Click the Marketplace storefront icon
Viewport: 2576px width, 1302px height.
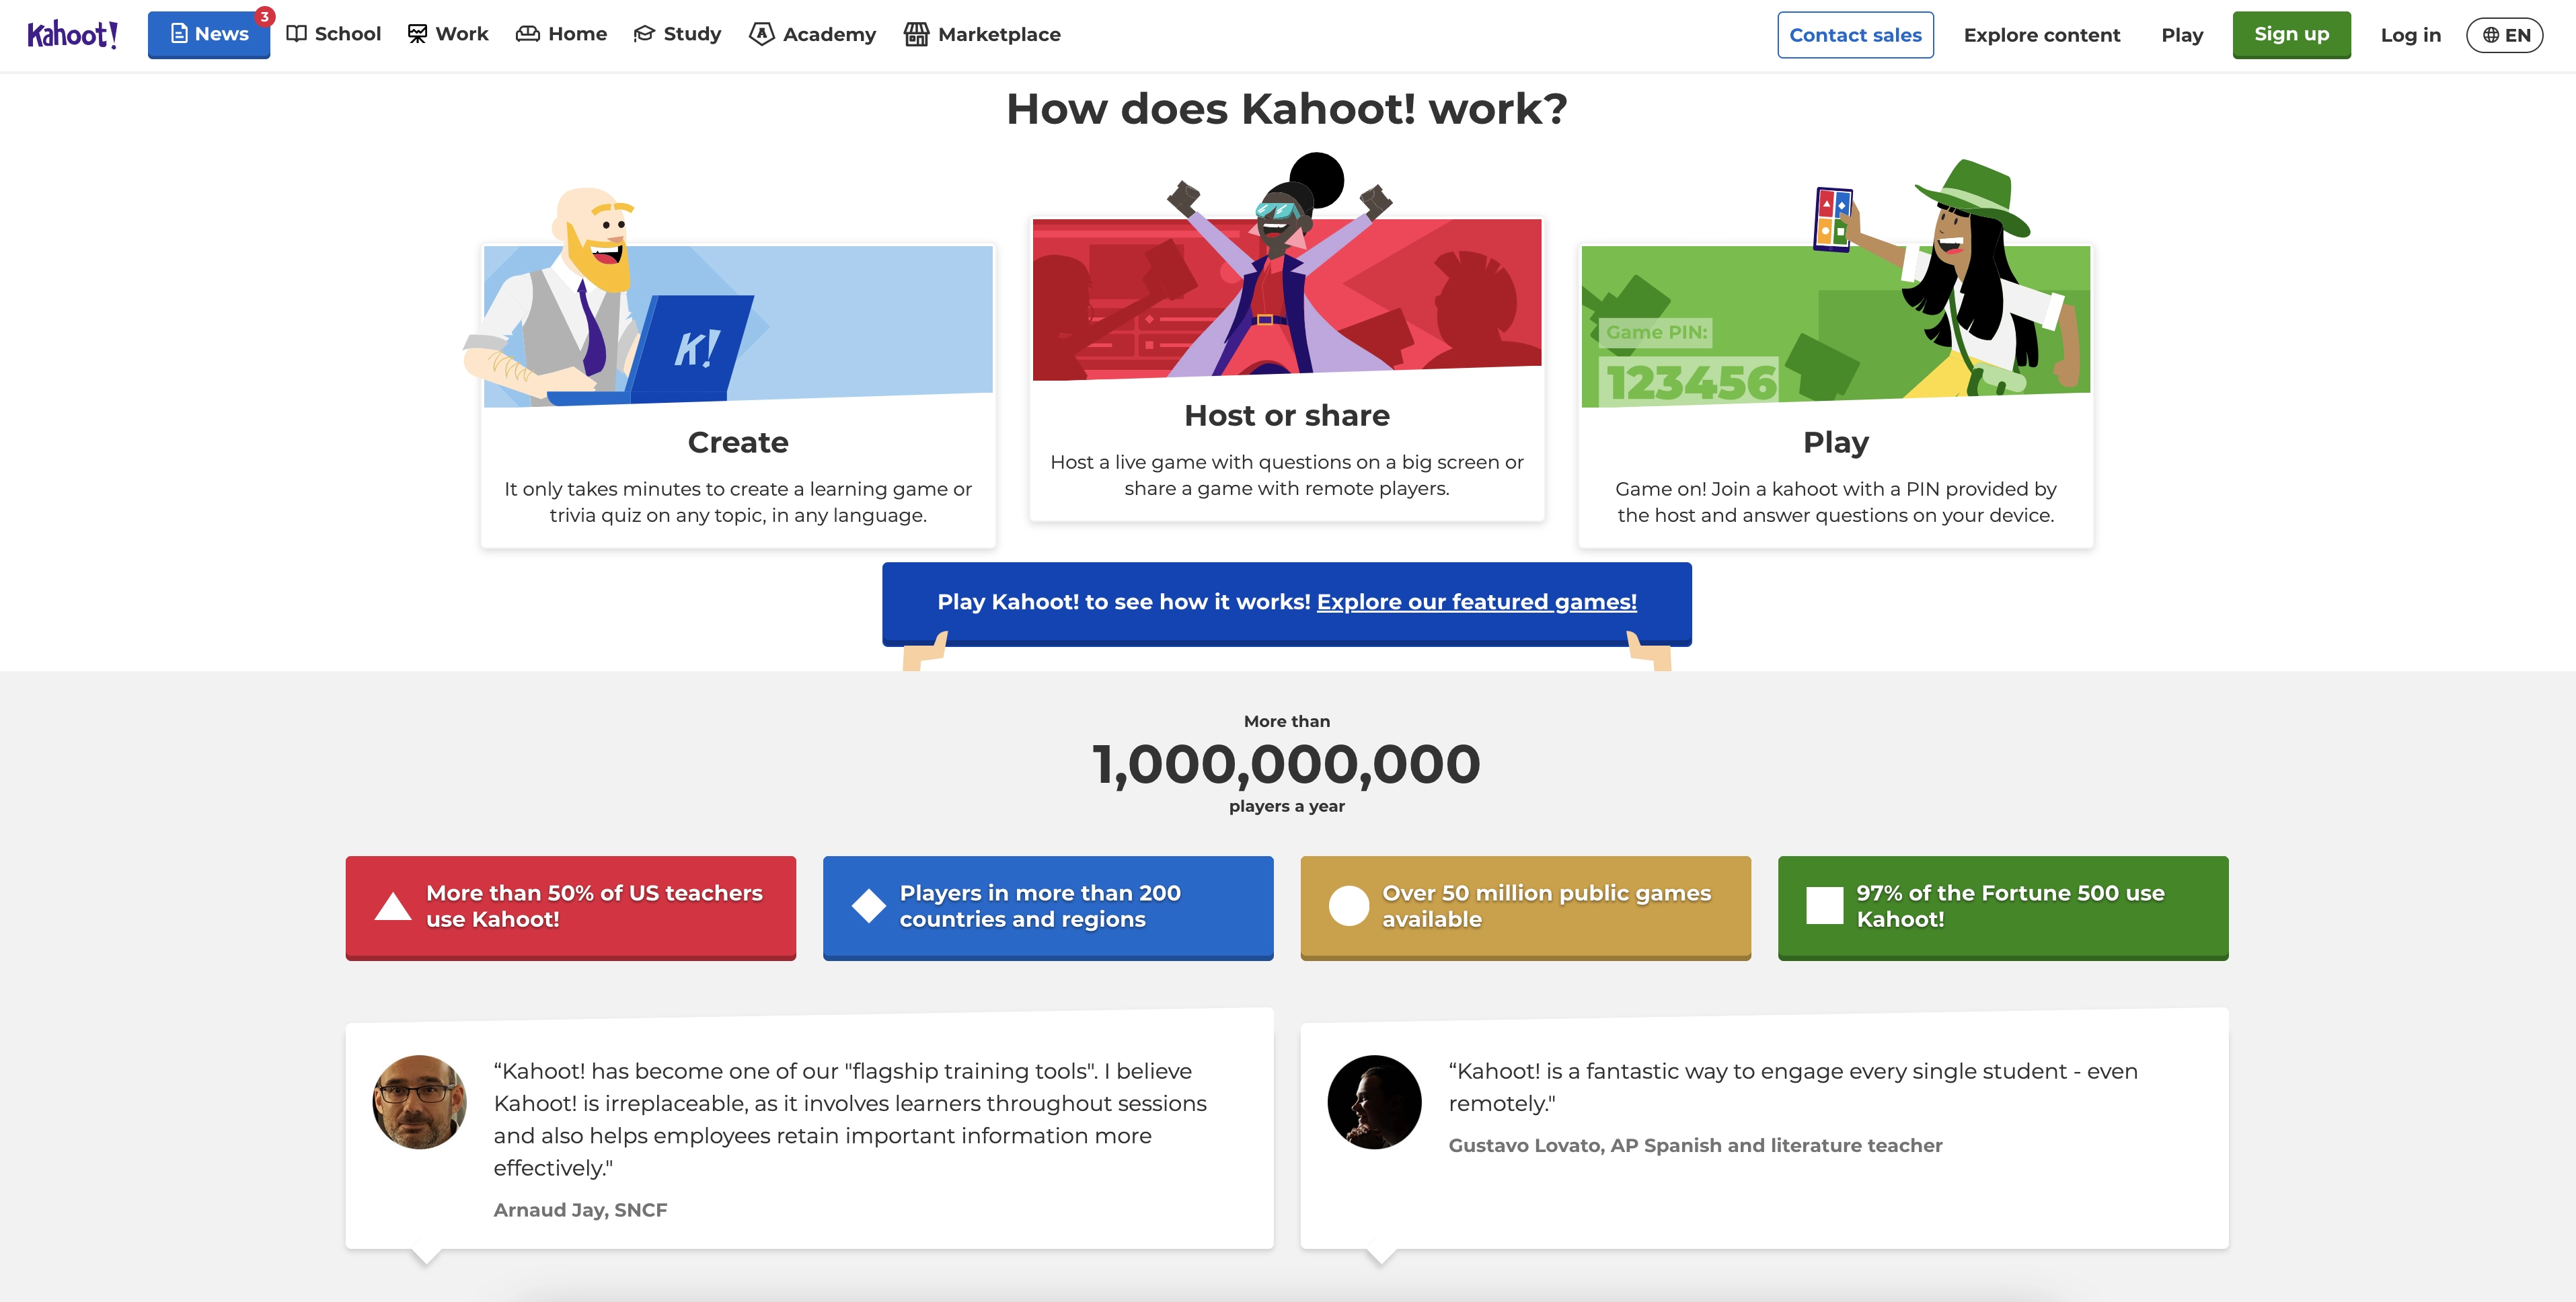916,34
